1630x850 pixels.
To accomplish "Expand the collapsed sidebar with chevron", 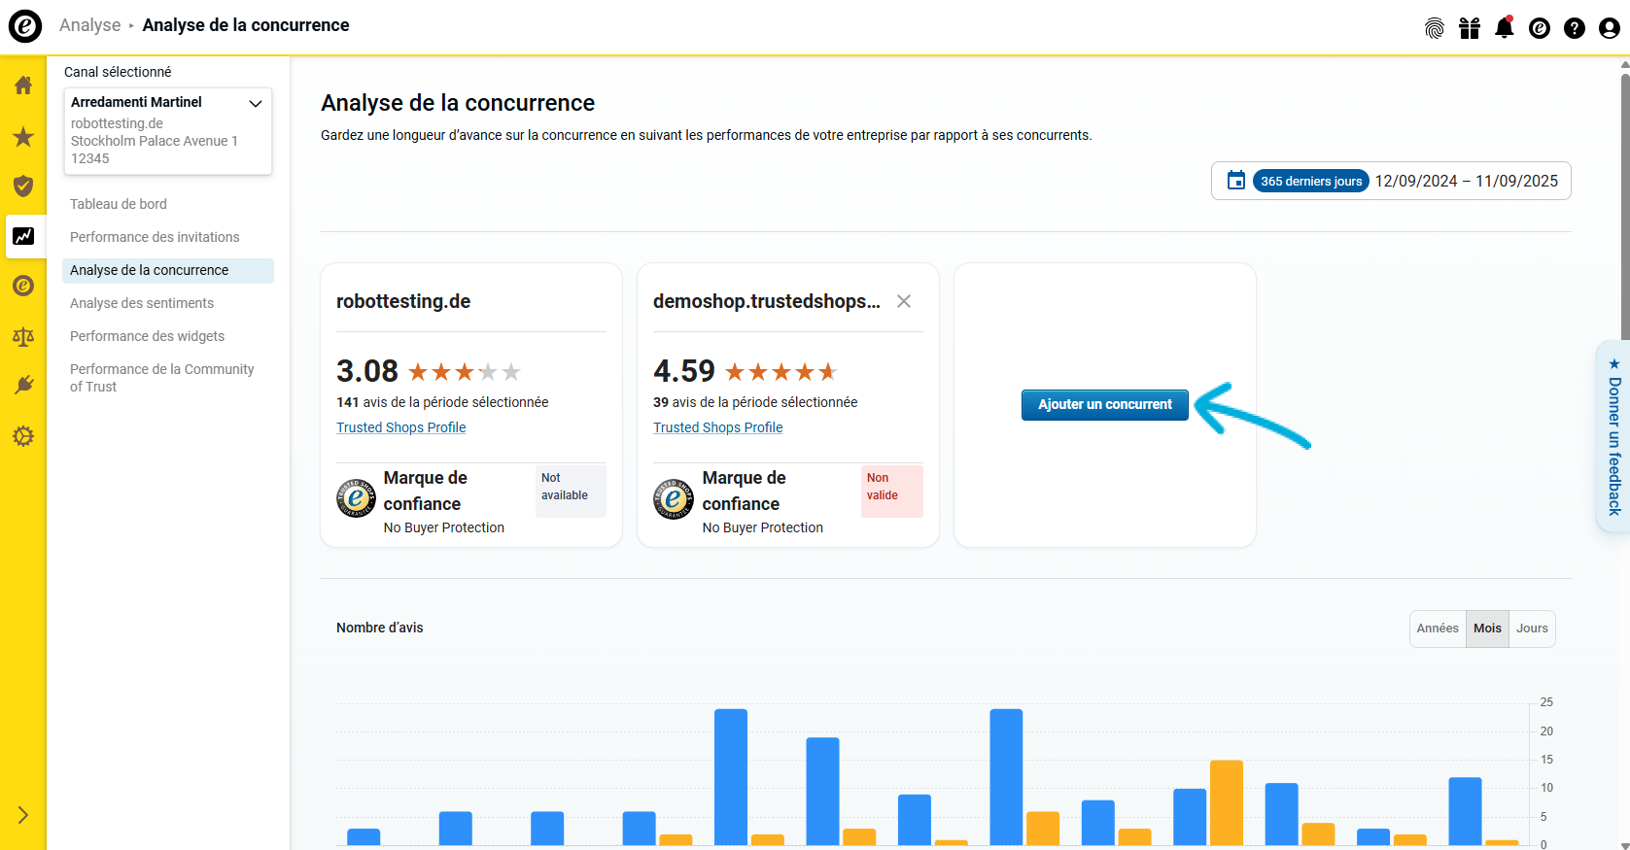I will click(23, 815).
